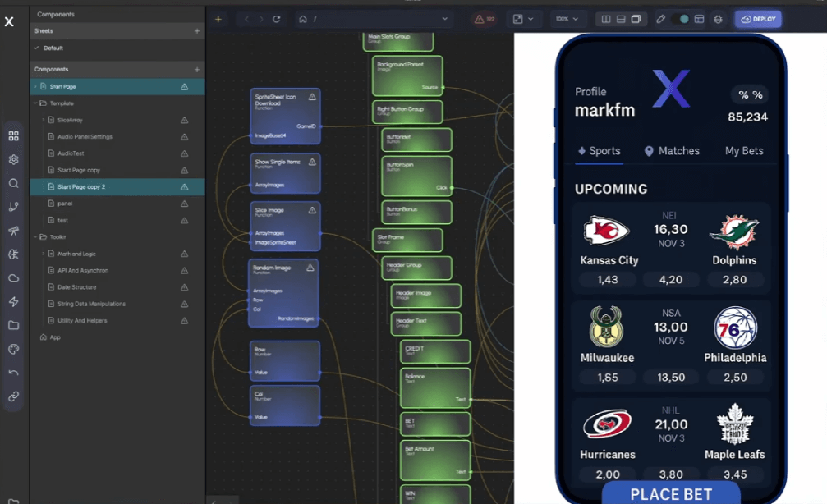This screenshot has width=827, height=504.
Task: Click the refresh icon in top toolbar
Action: tap(276, 19)
